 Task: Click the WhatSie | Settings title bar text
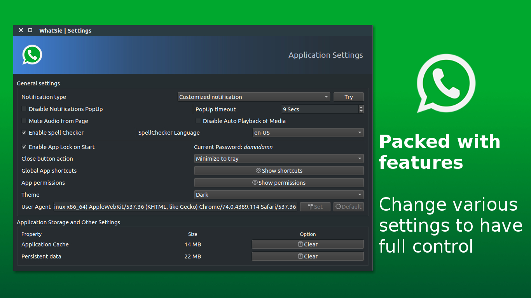[65, 31]
